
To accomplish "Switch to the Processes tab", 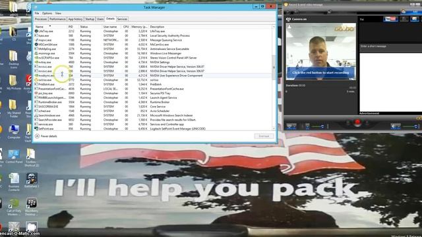I will coord(41,19).
